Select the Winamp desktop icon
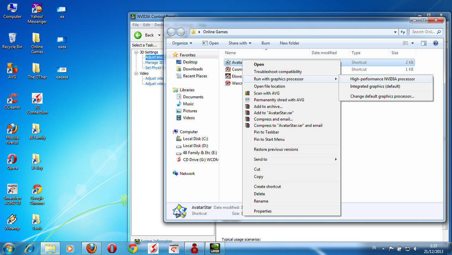This screenshot has width=452, height=255. [12, 222]
